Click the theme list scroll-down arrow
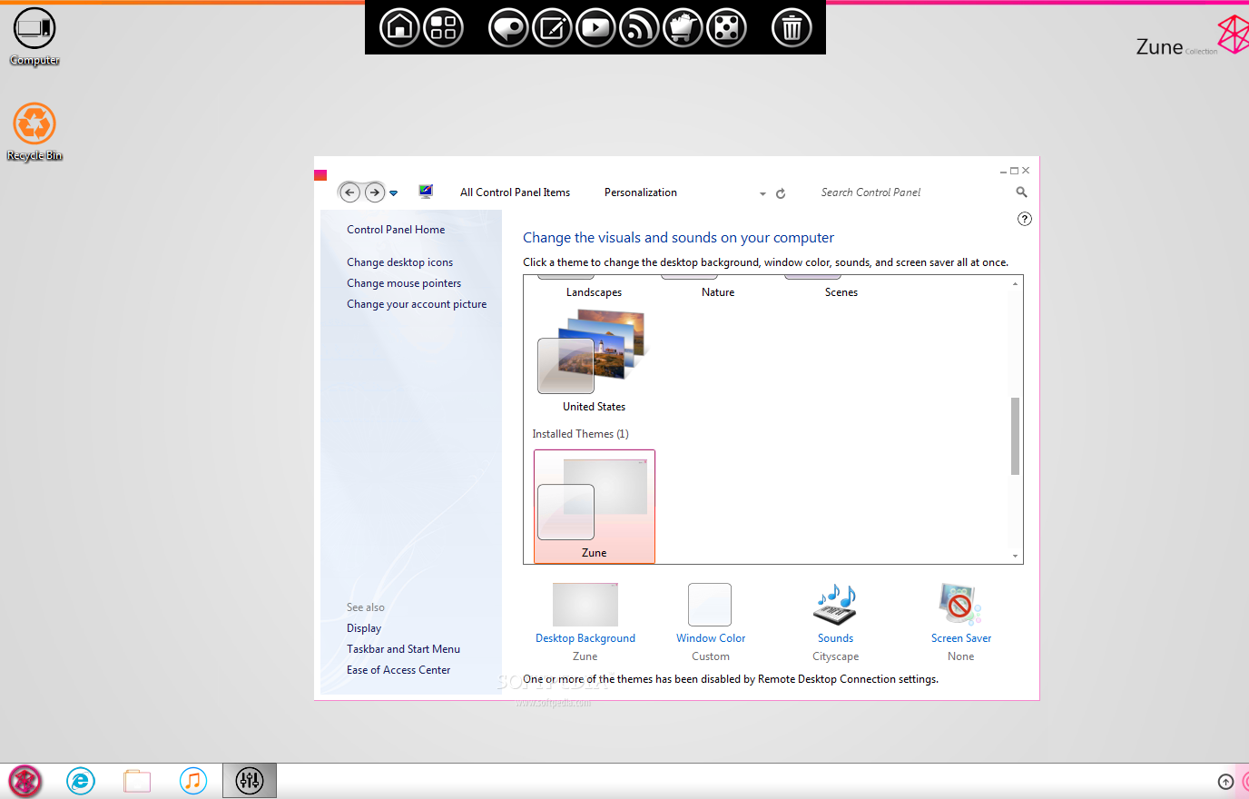 (x=1015, y=556)
